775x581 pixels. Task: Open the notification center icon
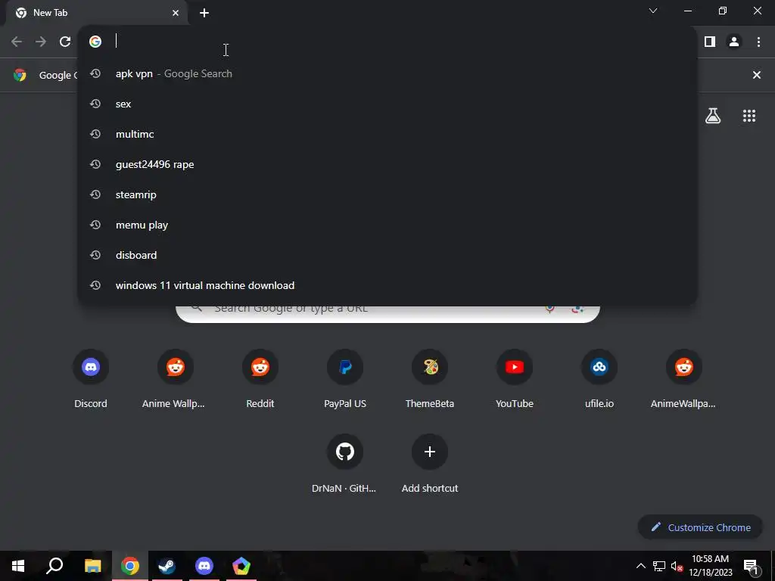[x=752, y=566]
